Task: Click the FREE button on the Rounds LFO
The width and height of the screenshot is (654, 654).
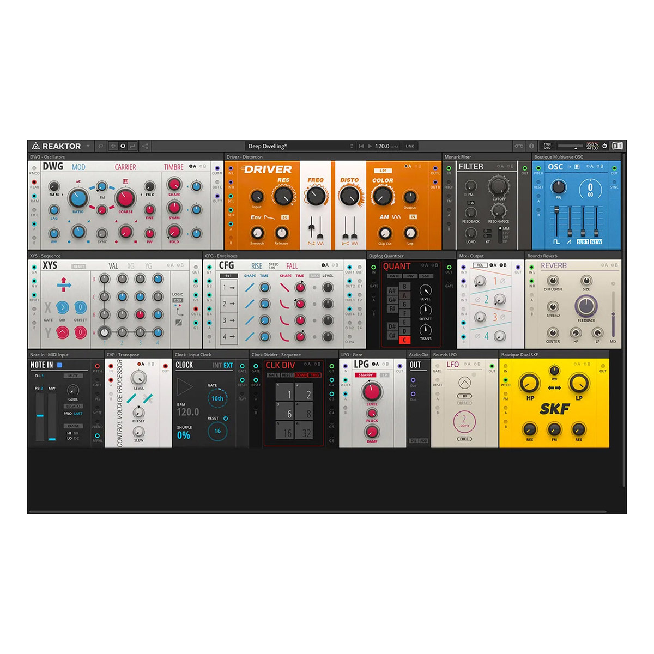Action: (x=464, y=439)
